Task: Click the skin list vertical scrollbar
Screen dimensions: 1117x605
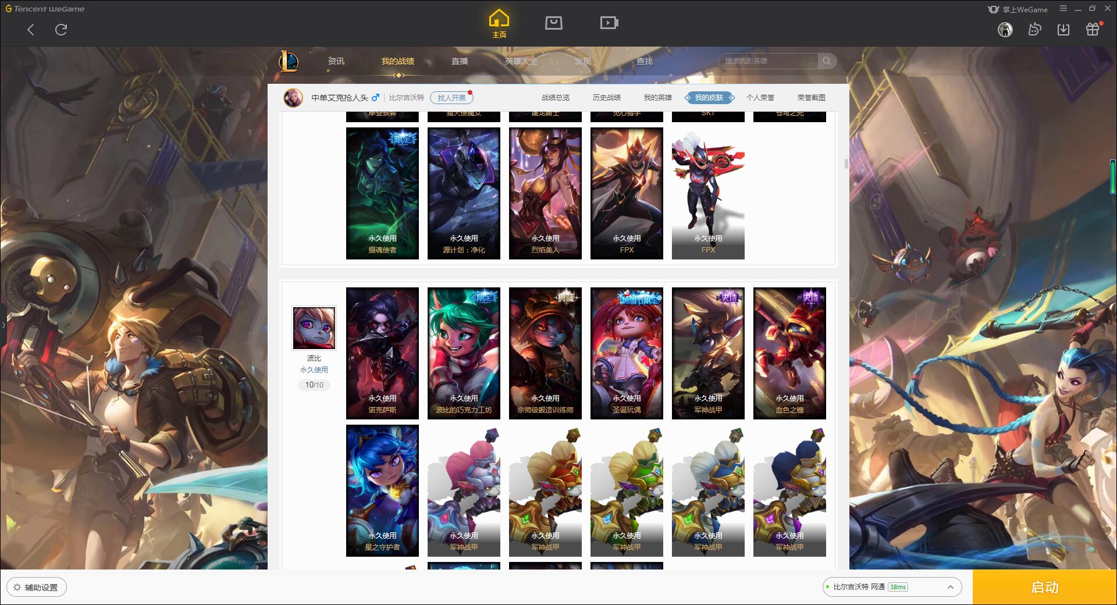Action: click(846, 163)
